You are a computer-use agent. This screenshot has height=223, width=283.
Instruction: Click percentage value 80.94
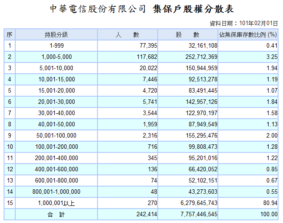(270, 203)
